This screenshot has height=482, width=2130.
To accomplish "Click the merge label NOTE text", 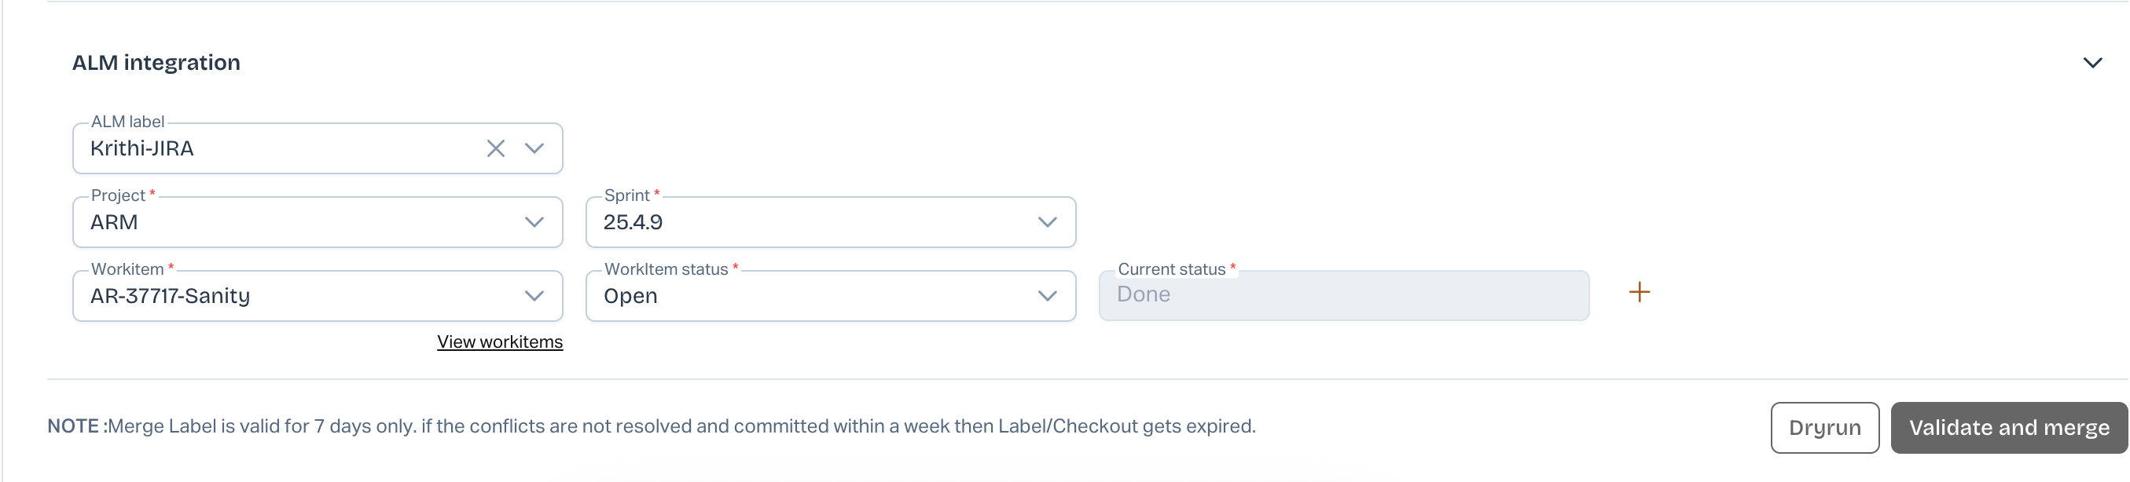I will pyautogui.click(x=651, y=426).
